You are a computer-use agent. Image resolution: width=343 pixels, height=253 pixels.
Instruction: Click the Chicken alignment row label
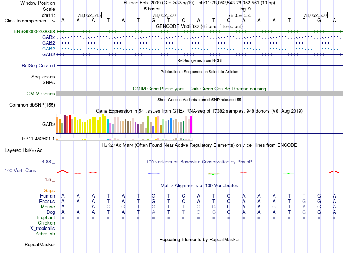(46, 223)
